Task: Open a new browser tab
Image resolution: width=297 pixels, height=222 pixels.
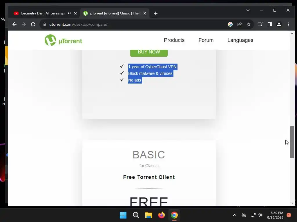Action: click(156, 13)
